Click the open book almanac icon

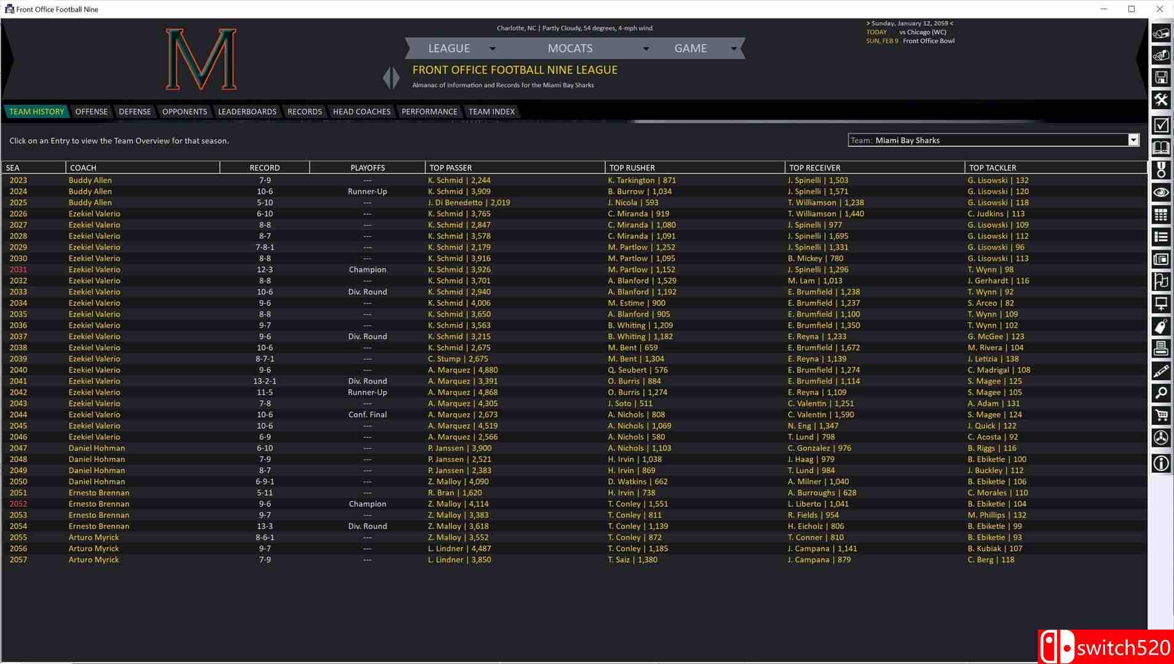pos(1160,148)
